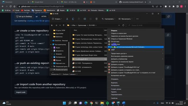Expand the AIMP submenu
The height and width of the screenshot is (106, 188).
[136, 50]
